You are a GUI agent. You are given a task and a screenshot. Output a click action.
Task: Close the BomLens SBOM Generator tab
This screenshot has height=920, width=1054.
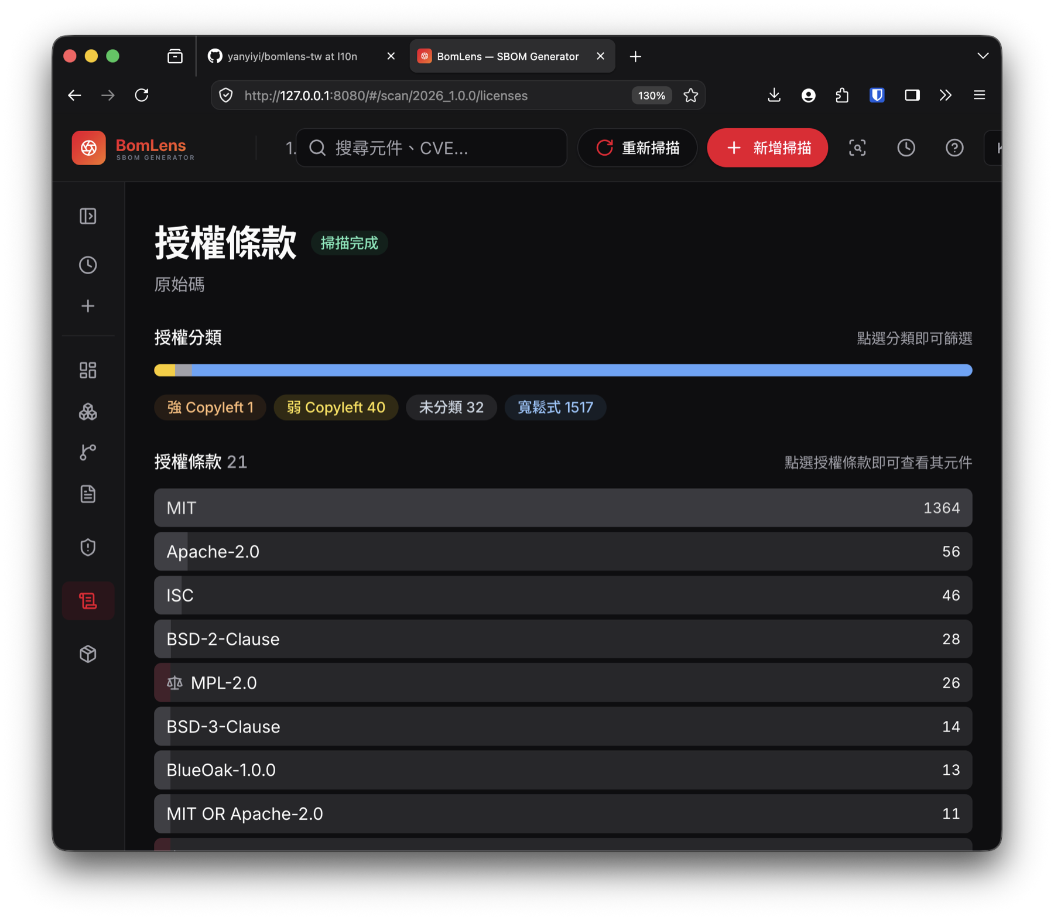point(600,56)
